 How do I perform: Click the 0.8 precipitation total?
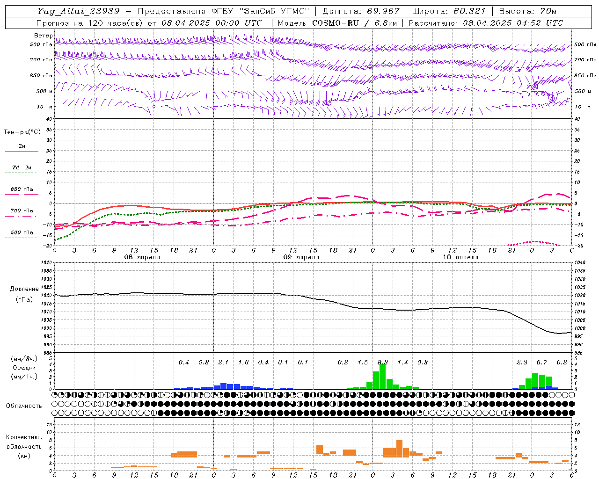[x=204, y=362]
